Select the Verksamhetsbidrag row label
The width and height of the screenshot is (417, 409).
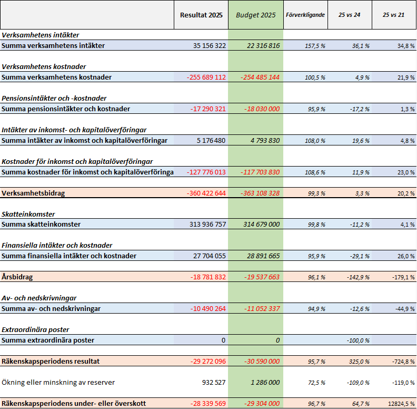point(34,193)
